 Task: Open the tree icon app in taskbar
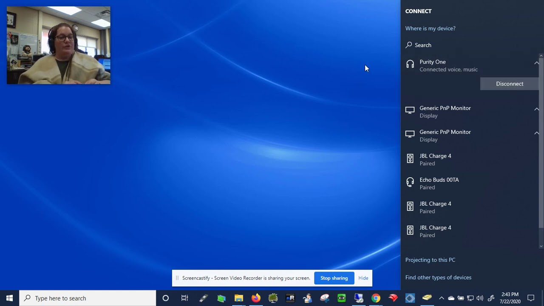tap(273, 298)
